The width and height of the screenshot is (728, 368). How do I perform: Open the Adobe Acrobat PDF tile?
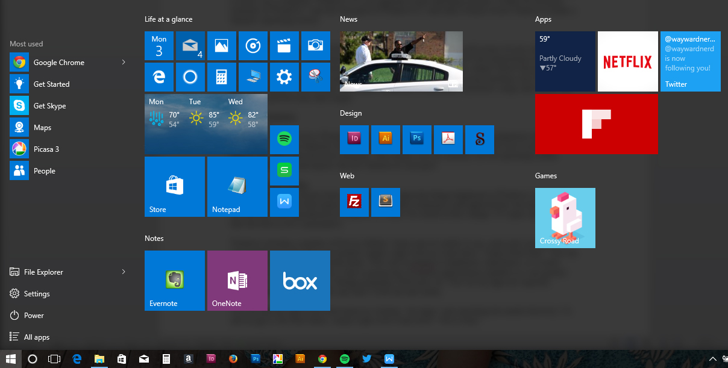pos(448,140)
